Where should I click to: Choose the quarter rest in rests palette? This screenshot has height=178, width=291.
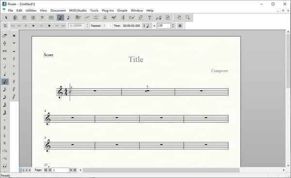click(x=14, y=59)
